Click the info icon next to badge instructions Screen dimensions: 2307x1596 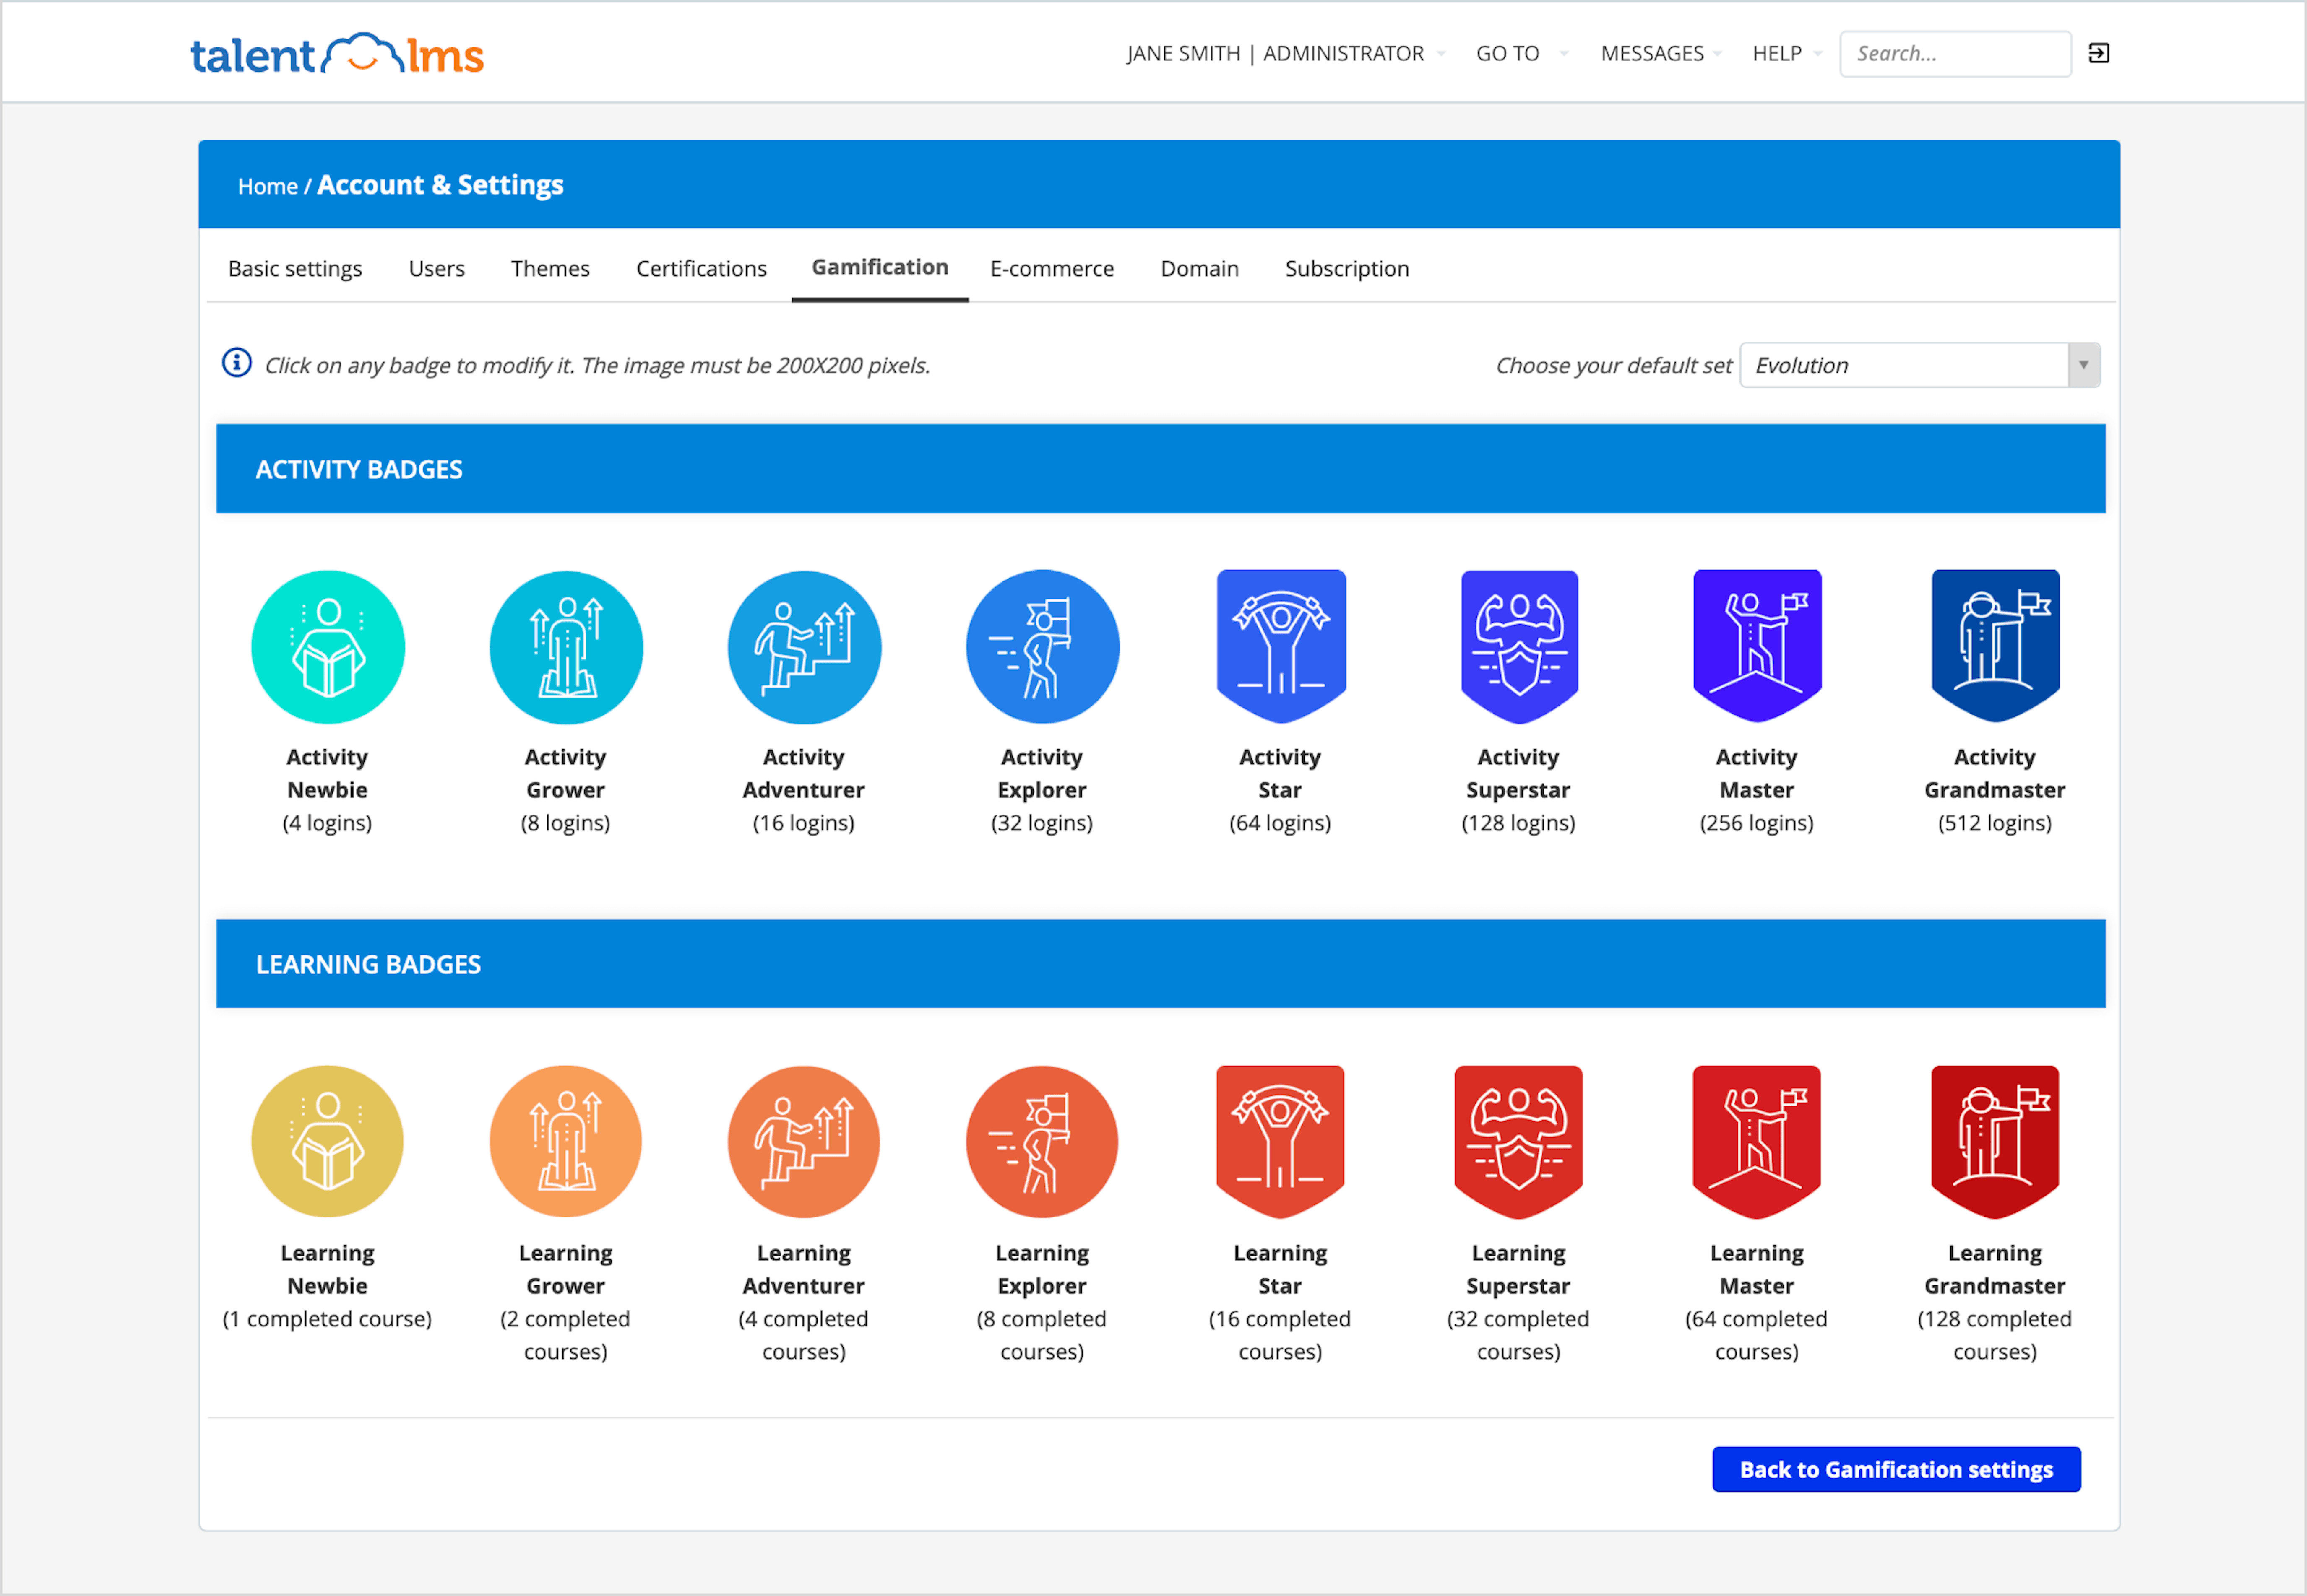tap(236, 364)
